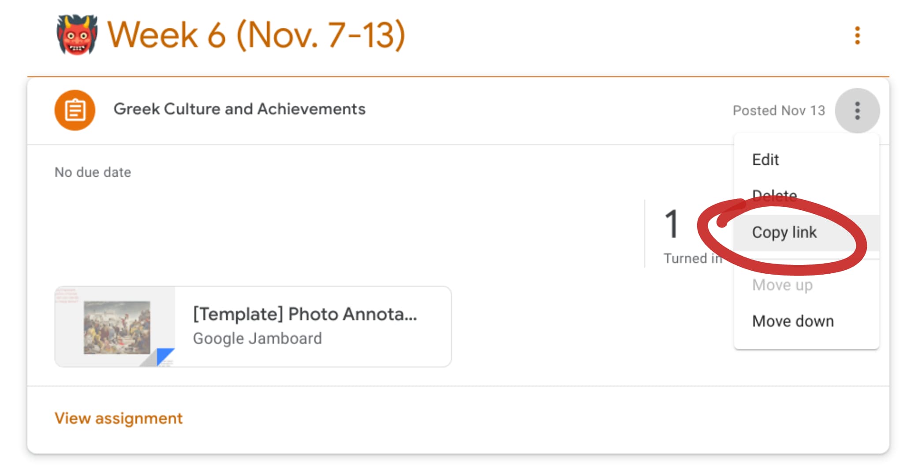Screen dimensions: 903x469
Task: Click the Posted Nov 13 date text
Action: click(x=779, y=111)
